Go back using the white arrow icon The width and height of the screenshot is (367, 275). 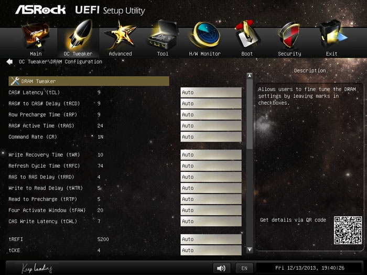[9, 62]
